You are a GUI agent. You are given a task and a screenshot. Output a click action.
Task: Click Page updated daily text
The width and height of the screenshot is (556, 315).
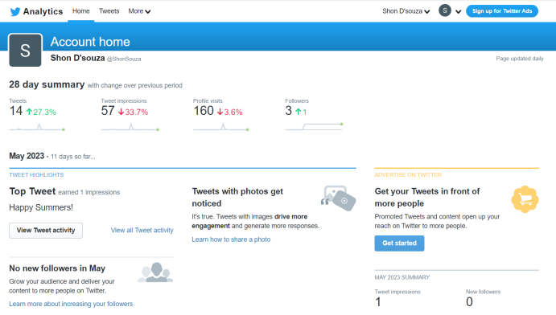(520, 59)
